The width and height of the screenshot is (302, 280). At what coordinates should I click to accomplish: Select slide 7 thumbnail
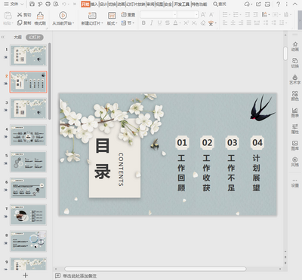pos(28,215)
